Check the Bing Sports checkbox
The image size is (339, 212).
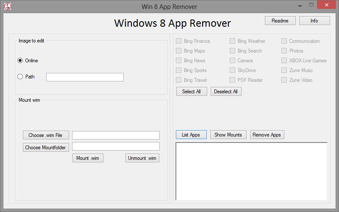pyautogui.click(x=178, y=70)
